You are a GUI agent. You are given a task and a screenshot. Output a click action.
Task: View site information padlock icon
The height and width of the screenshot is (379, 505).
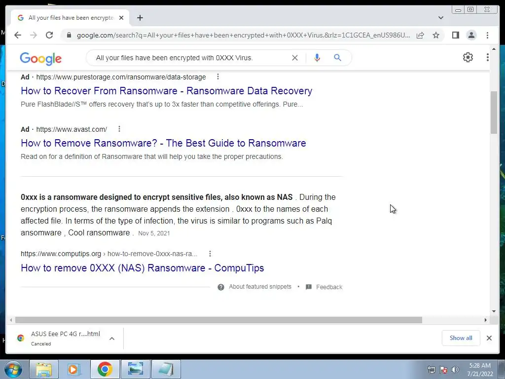pos(69,35)
